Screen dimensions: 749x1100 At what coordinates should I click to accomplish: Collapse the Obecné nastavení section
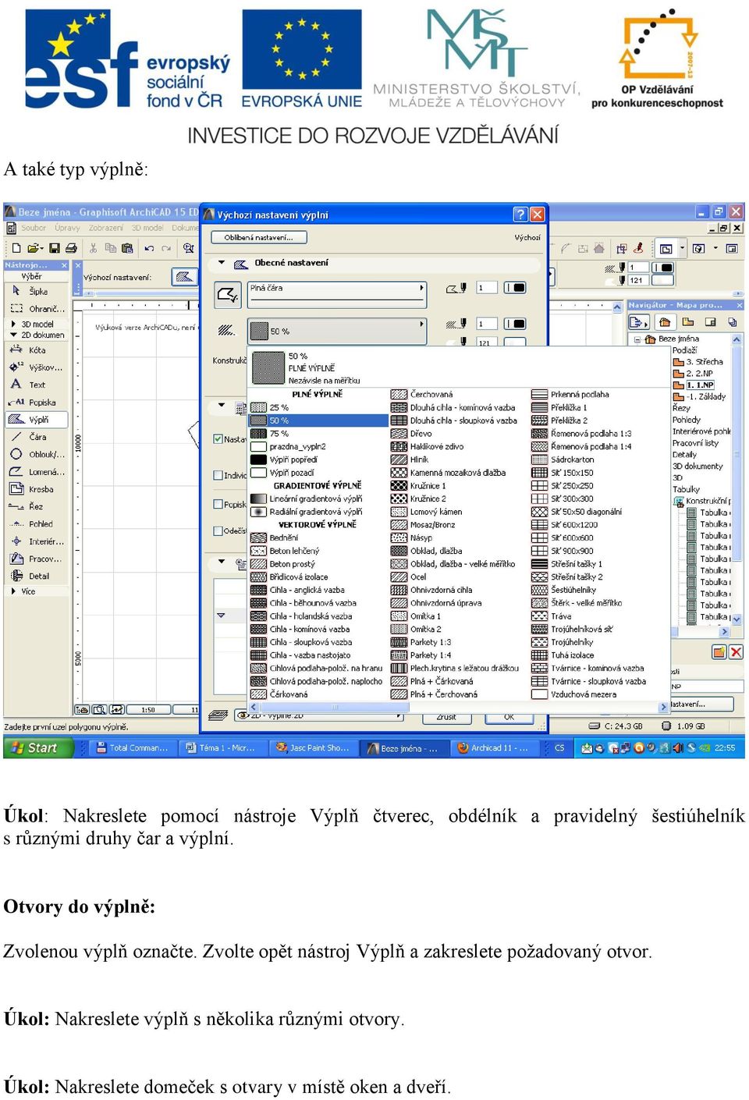coord(222,263)
